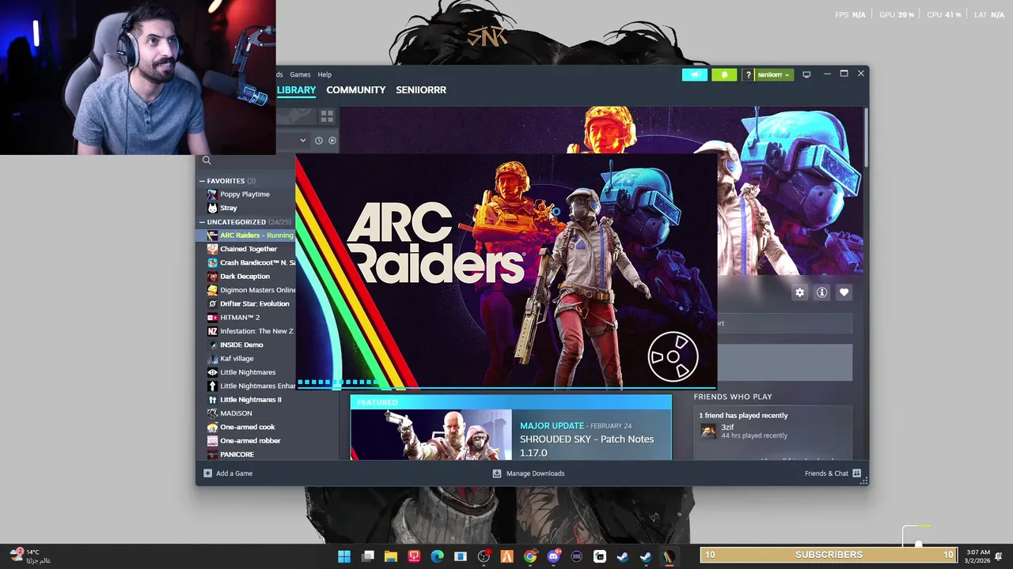
Task: Open the Windows Start menu
Action: point(344,556)
